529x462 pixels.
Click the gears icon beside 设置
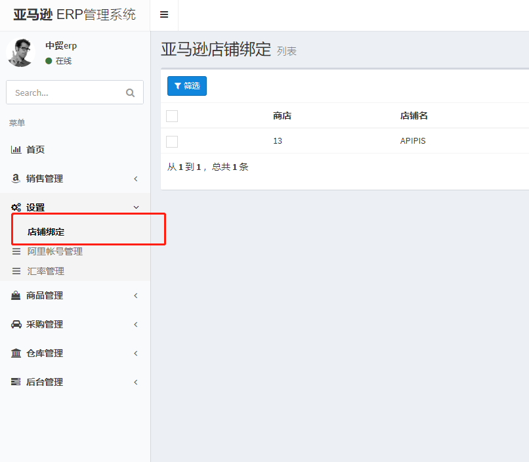16,207
